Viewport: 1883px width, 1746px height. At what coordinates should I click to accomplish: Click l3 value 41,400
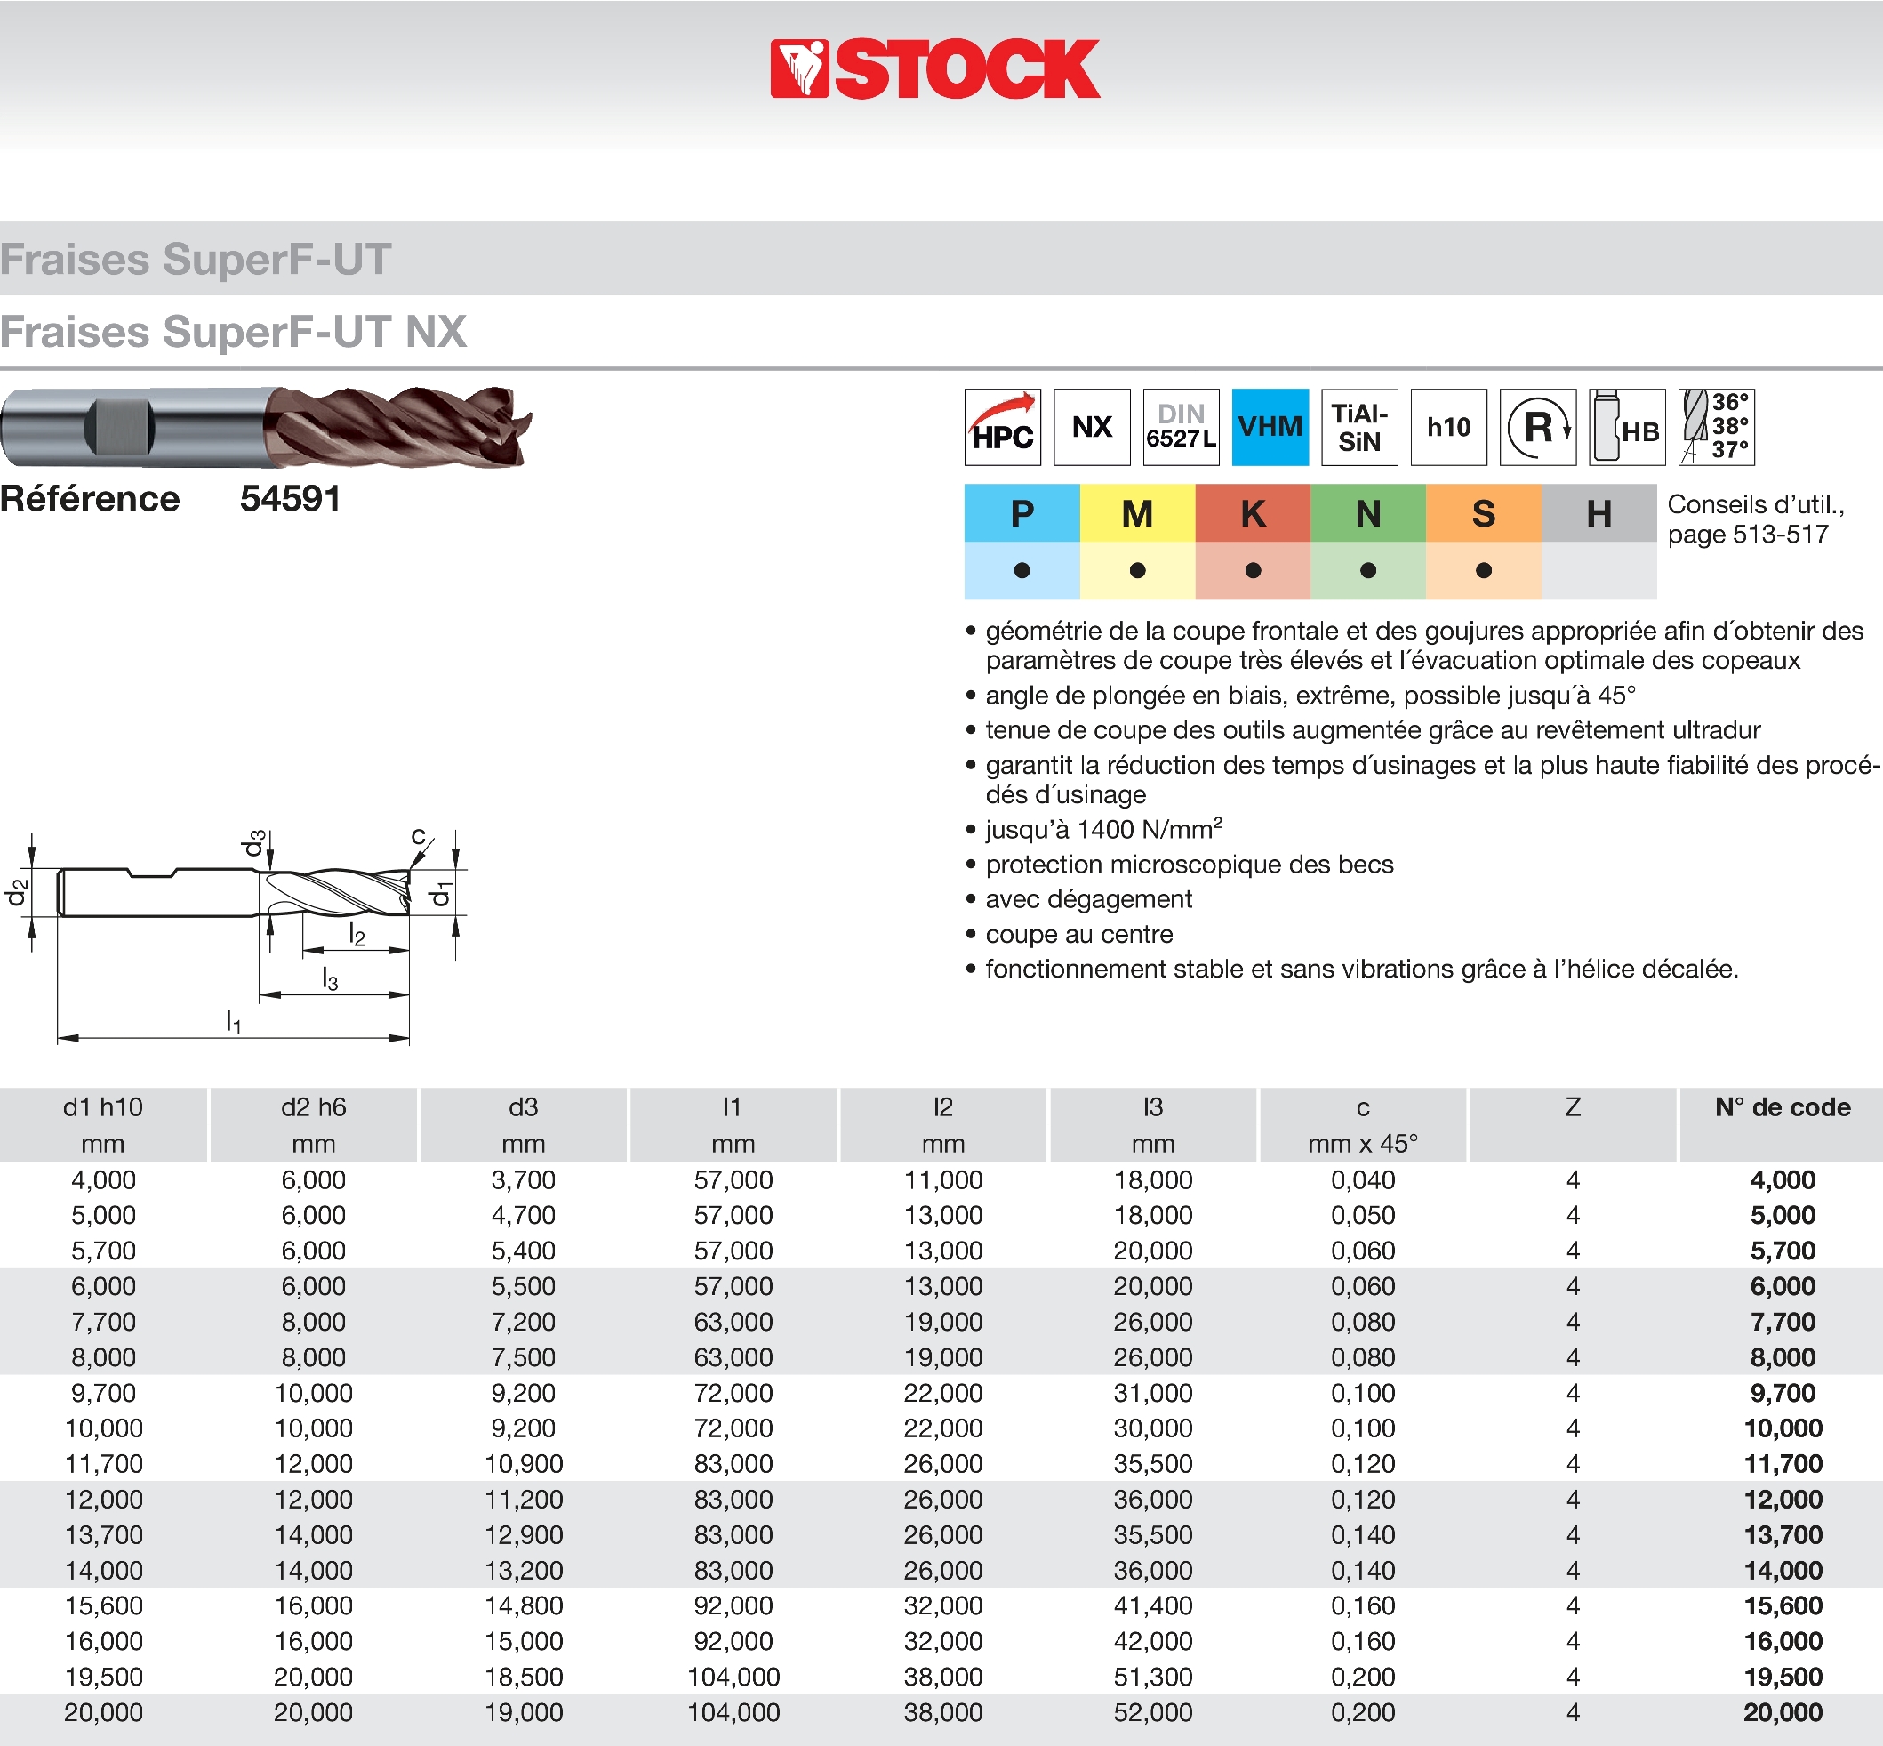point(1153,1606)
